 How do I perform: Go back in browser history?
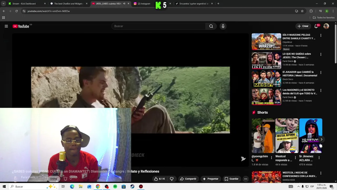coord(4,11)
